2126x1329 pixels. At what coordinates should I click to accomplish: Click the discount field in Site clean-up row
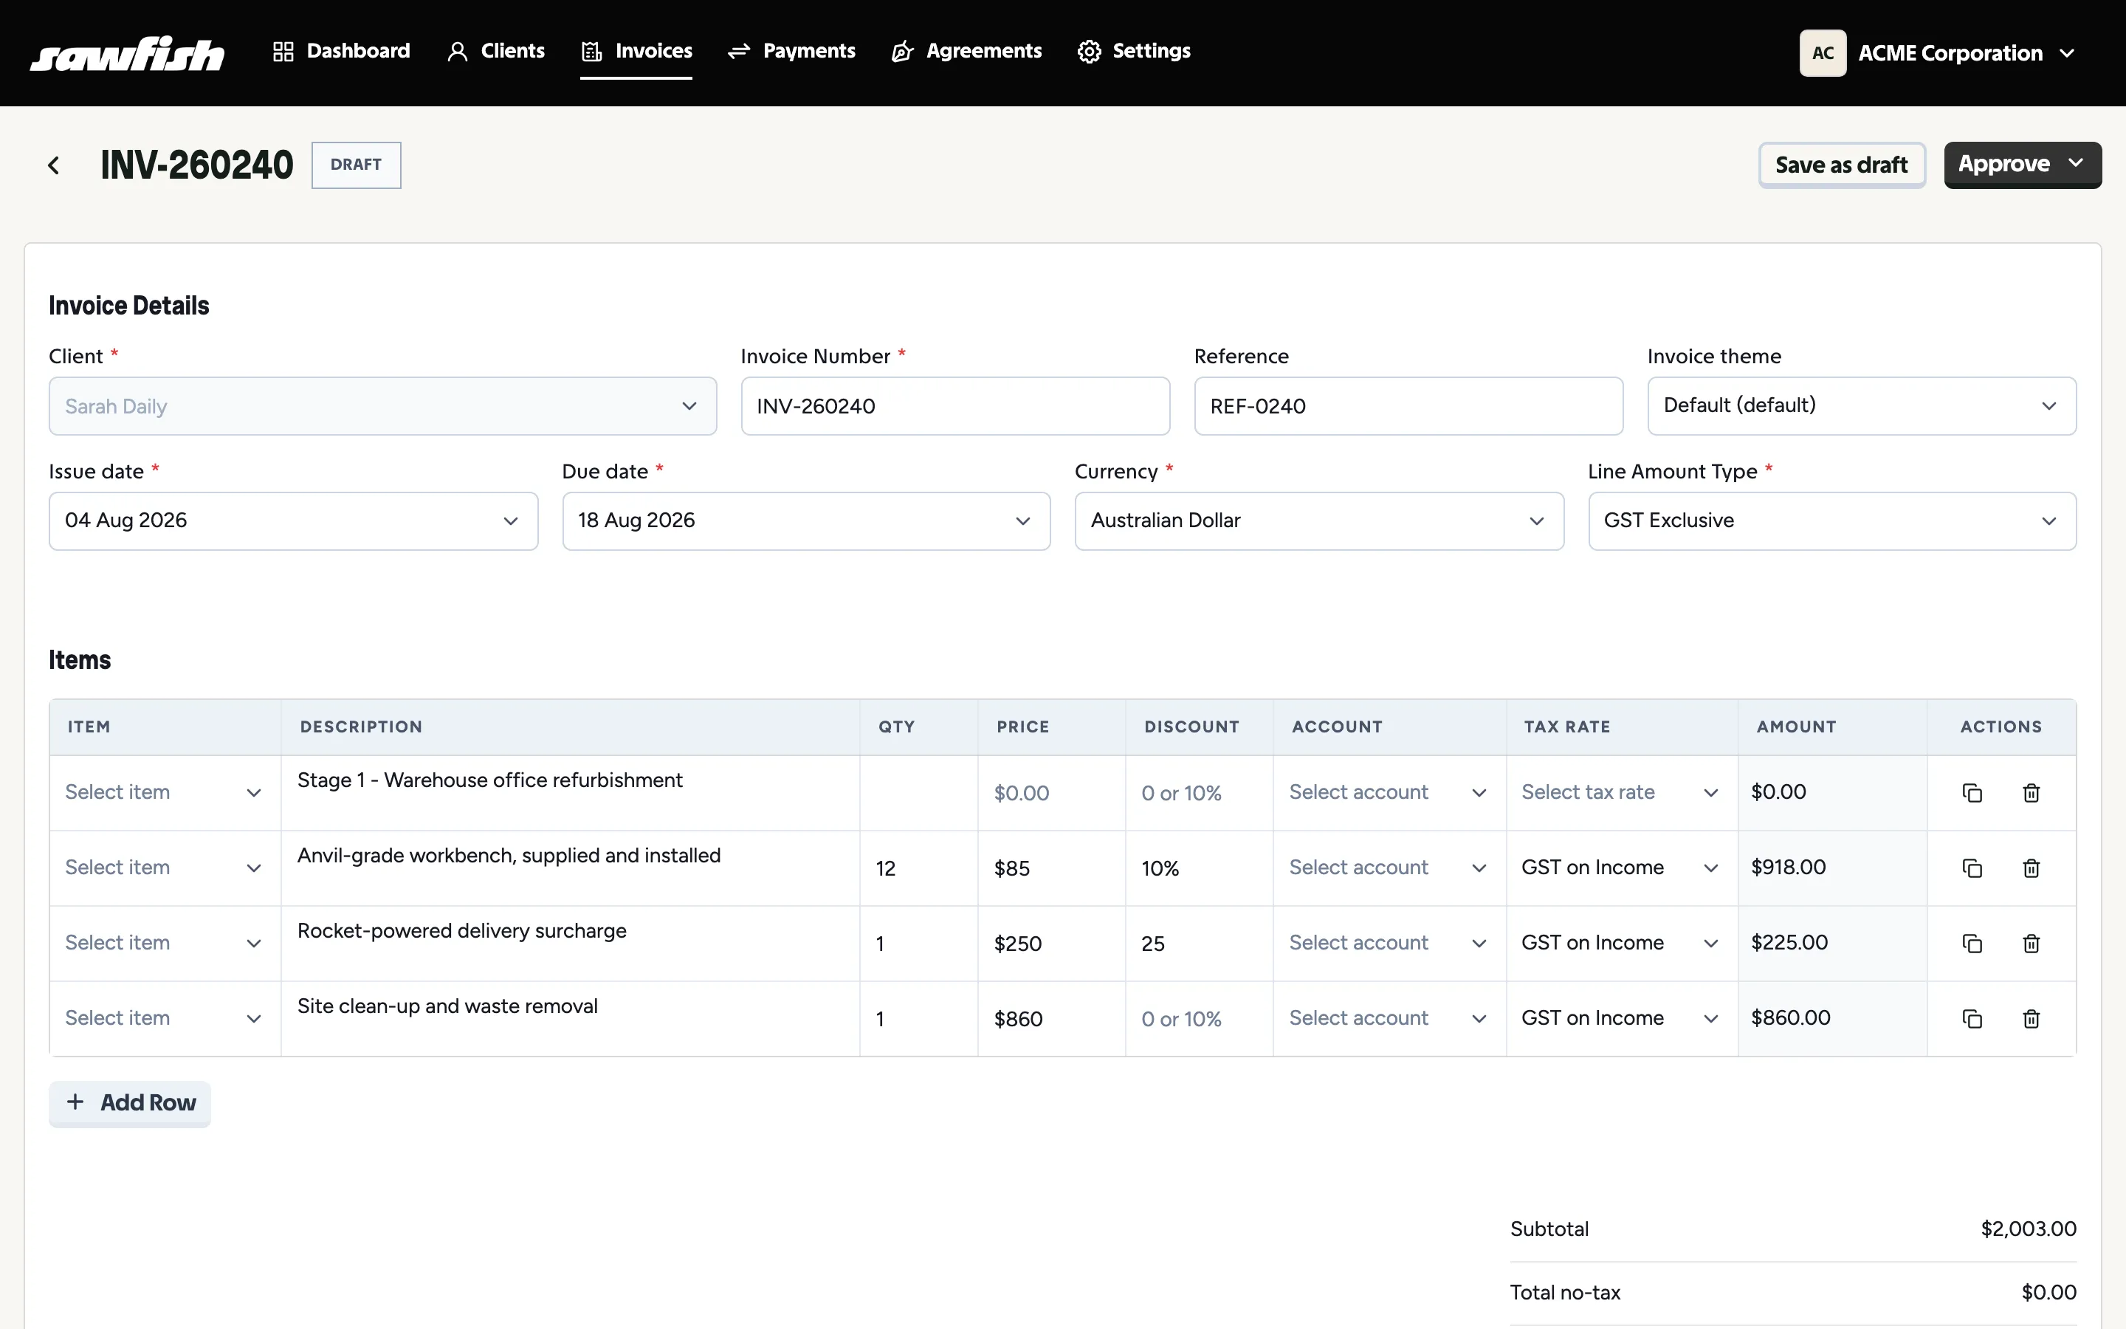pos(1198,1019)
